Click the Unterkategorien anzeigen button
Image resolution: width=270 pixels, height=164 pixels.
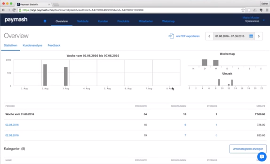coord(248,149)
